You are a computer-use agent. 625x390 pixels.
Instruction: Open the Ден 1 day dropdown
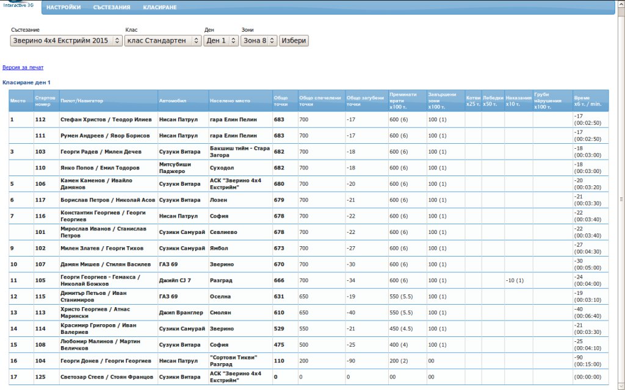221,41
